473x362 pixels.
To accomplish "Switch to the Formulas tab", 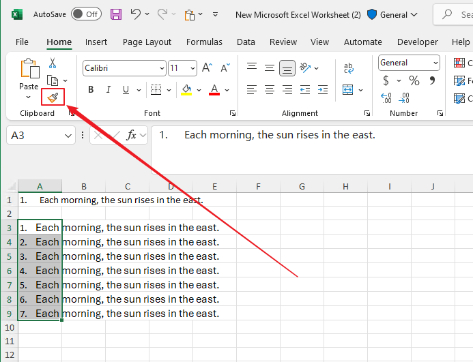I will pos(204,42).
